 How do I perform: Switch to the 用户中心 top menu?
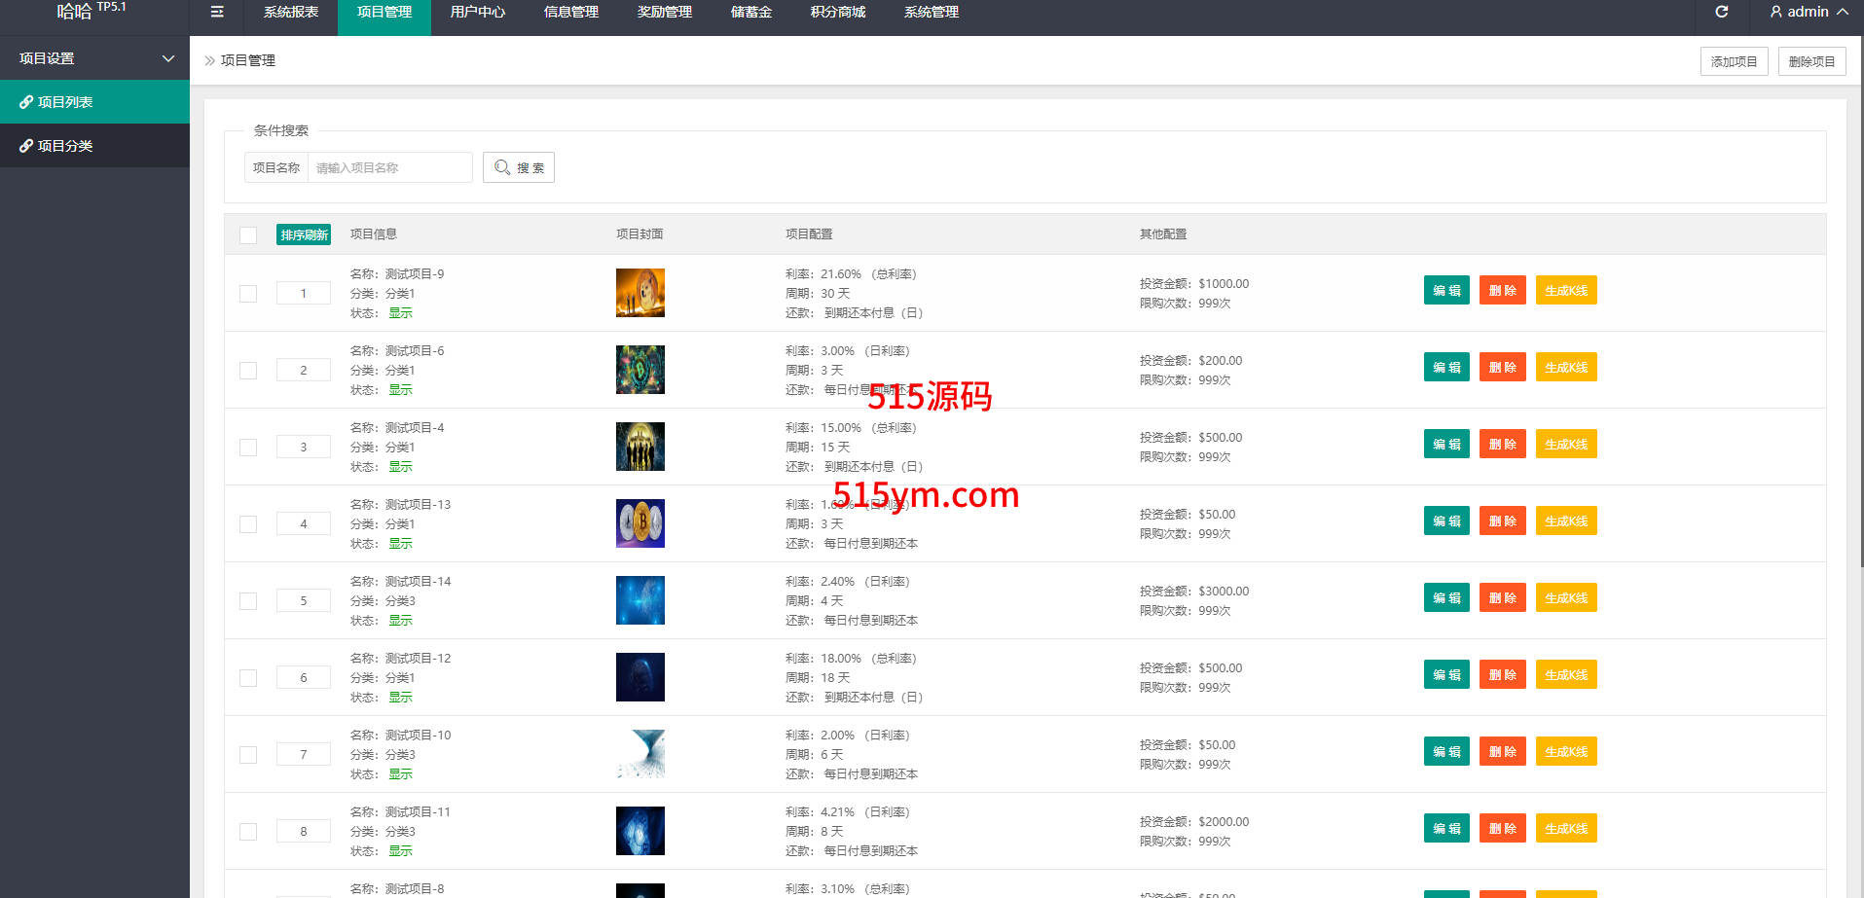coord(477,12)
